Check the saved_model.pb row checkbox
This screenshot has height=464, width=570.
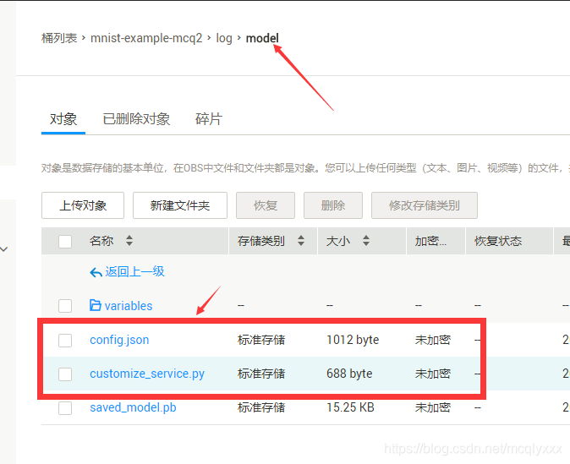click(x=65, y=408)
